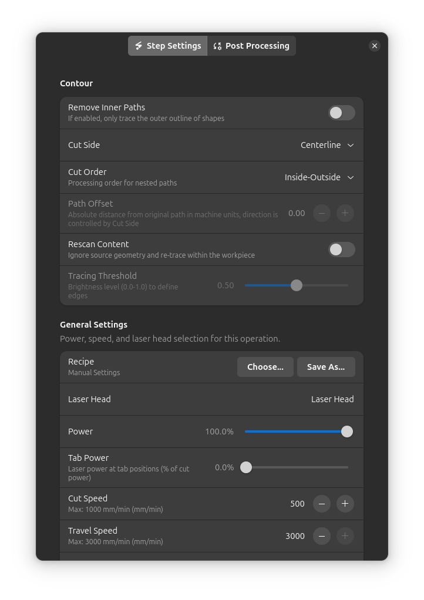424x600 pixels.
Task: Close the settings dialog with X icon
Action: click(x=375, y=46)
